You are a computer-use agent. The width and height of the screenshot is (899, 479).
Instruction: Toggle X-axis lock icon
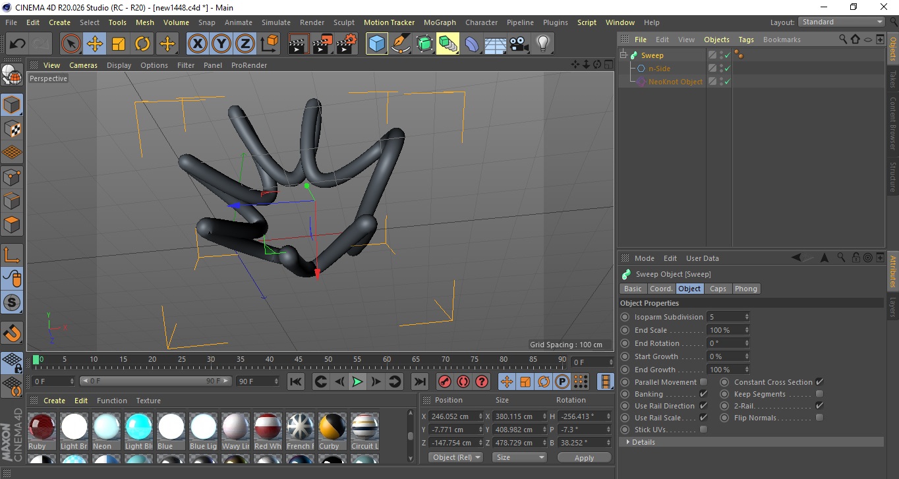pos(197,44)
